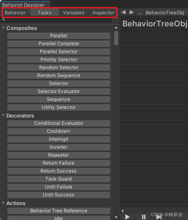The width and height of the screenshot is (188, 220).
Task: Click the back history arrow icon
Action: tap(124, 12)
